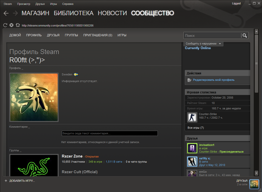Click enGo friend name

[x=203, y=172]
